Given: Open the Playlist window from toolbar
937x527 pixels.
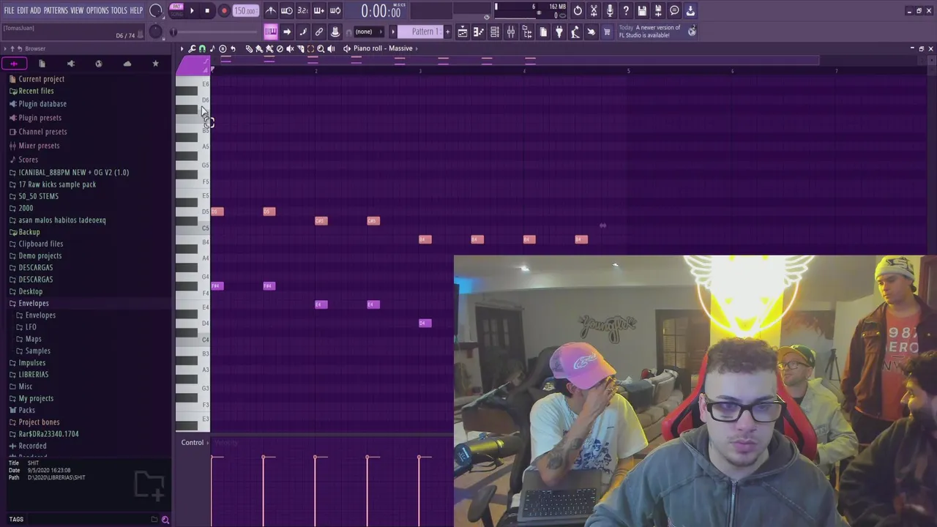Looking at the screenshot, I should tap(463, 32).
